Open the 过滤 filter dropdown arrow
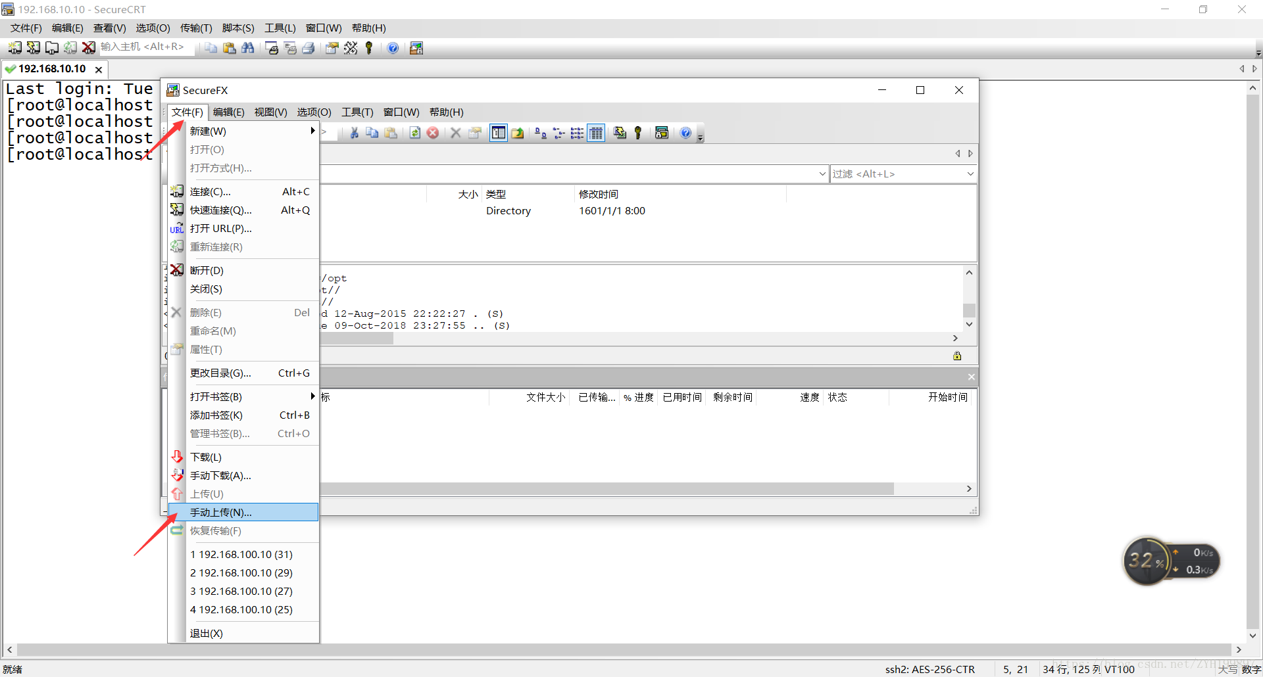This screenshot has width=1263, height=677. [x=970, y=174]
